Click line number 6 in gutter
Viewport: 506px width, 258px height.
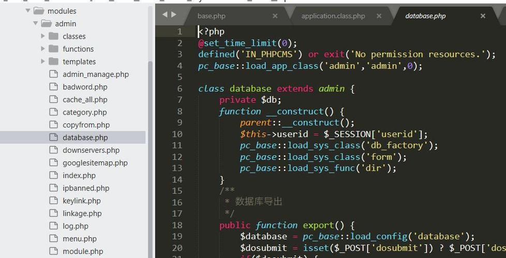pos(180,88)
